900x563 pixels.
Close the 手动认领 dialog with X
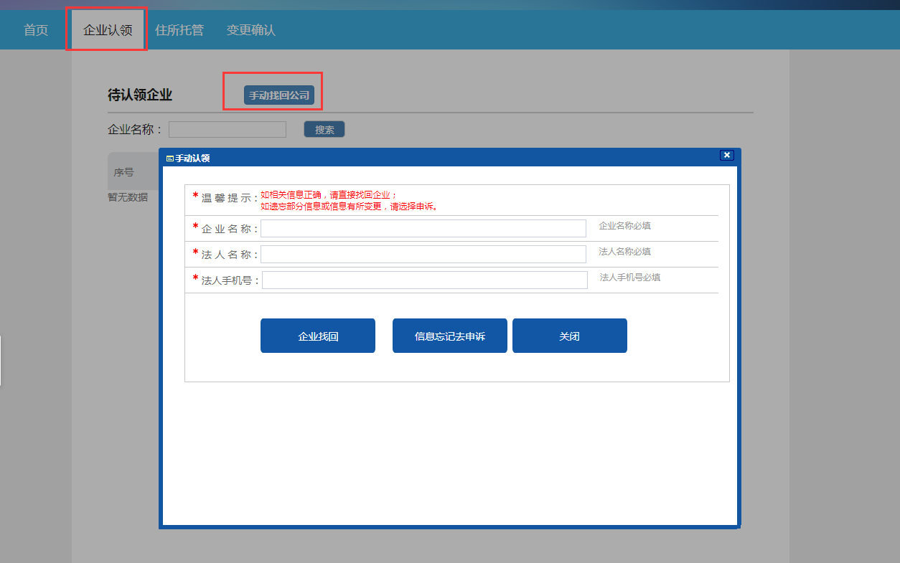pyautogui.click(x=726, y=155)
